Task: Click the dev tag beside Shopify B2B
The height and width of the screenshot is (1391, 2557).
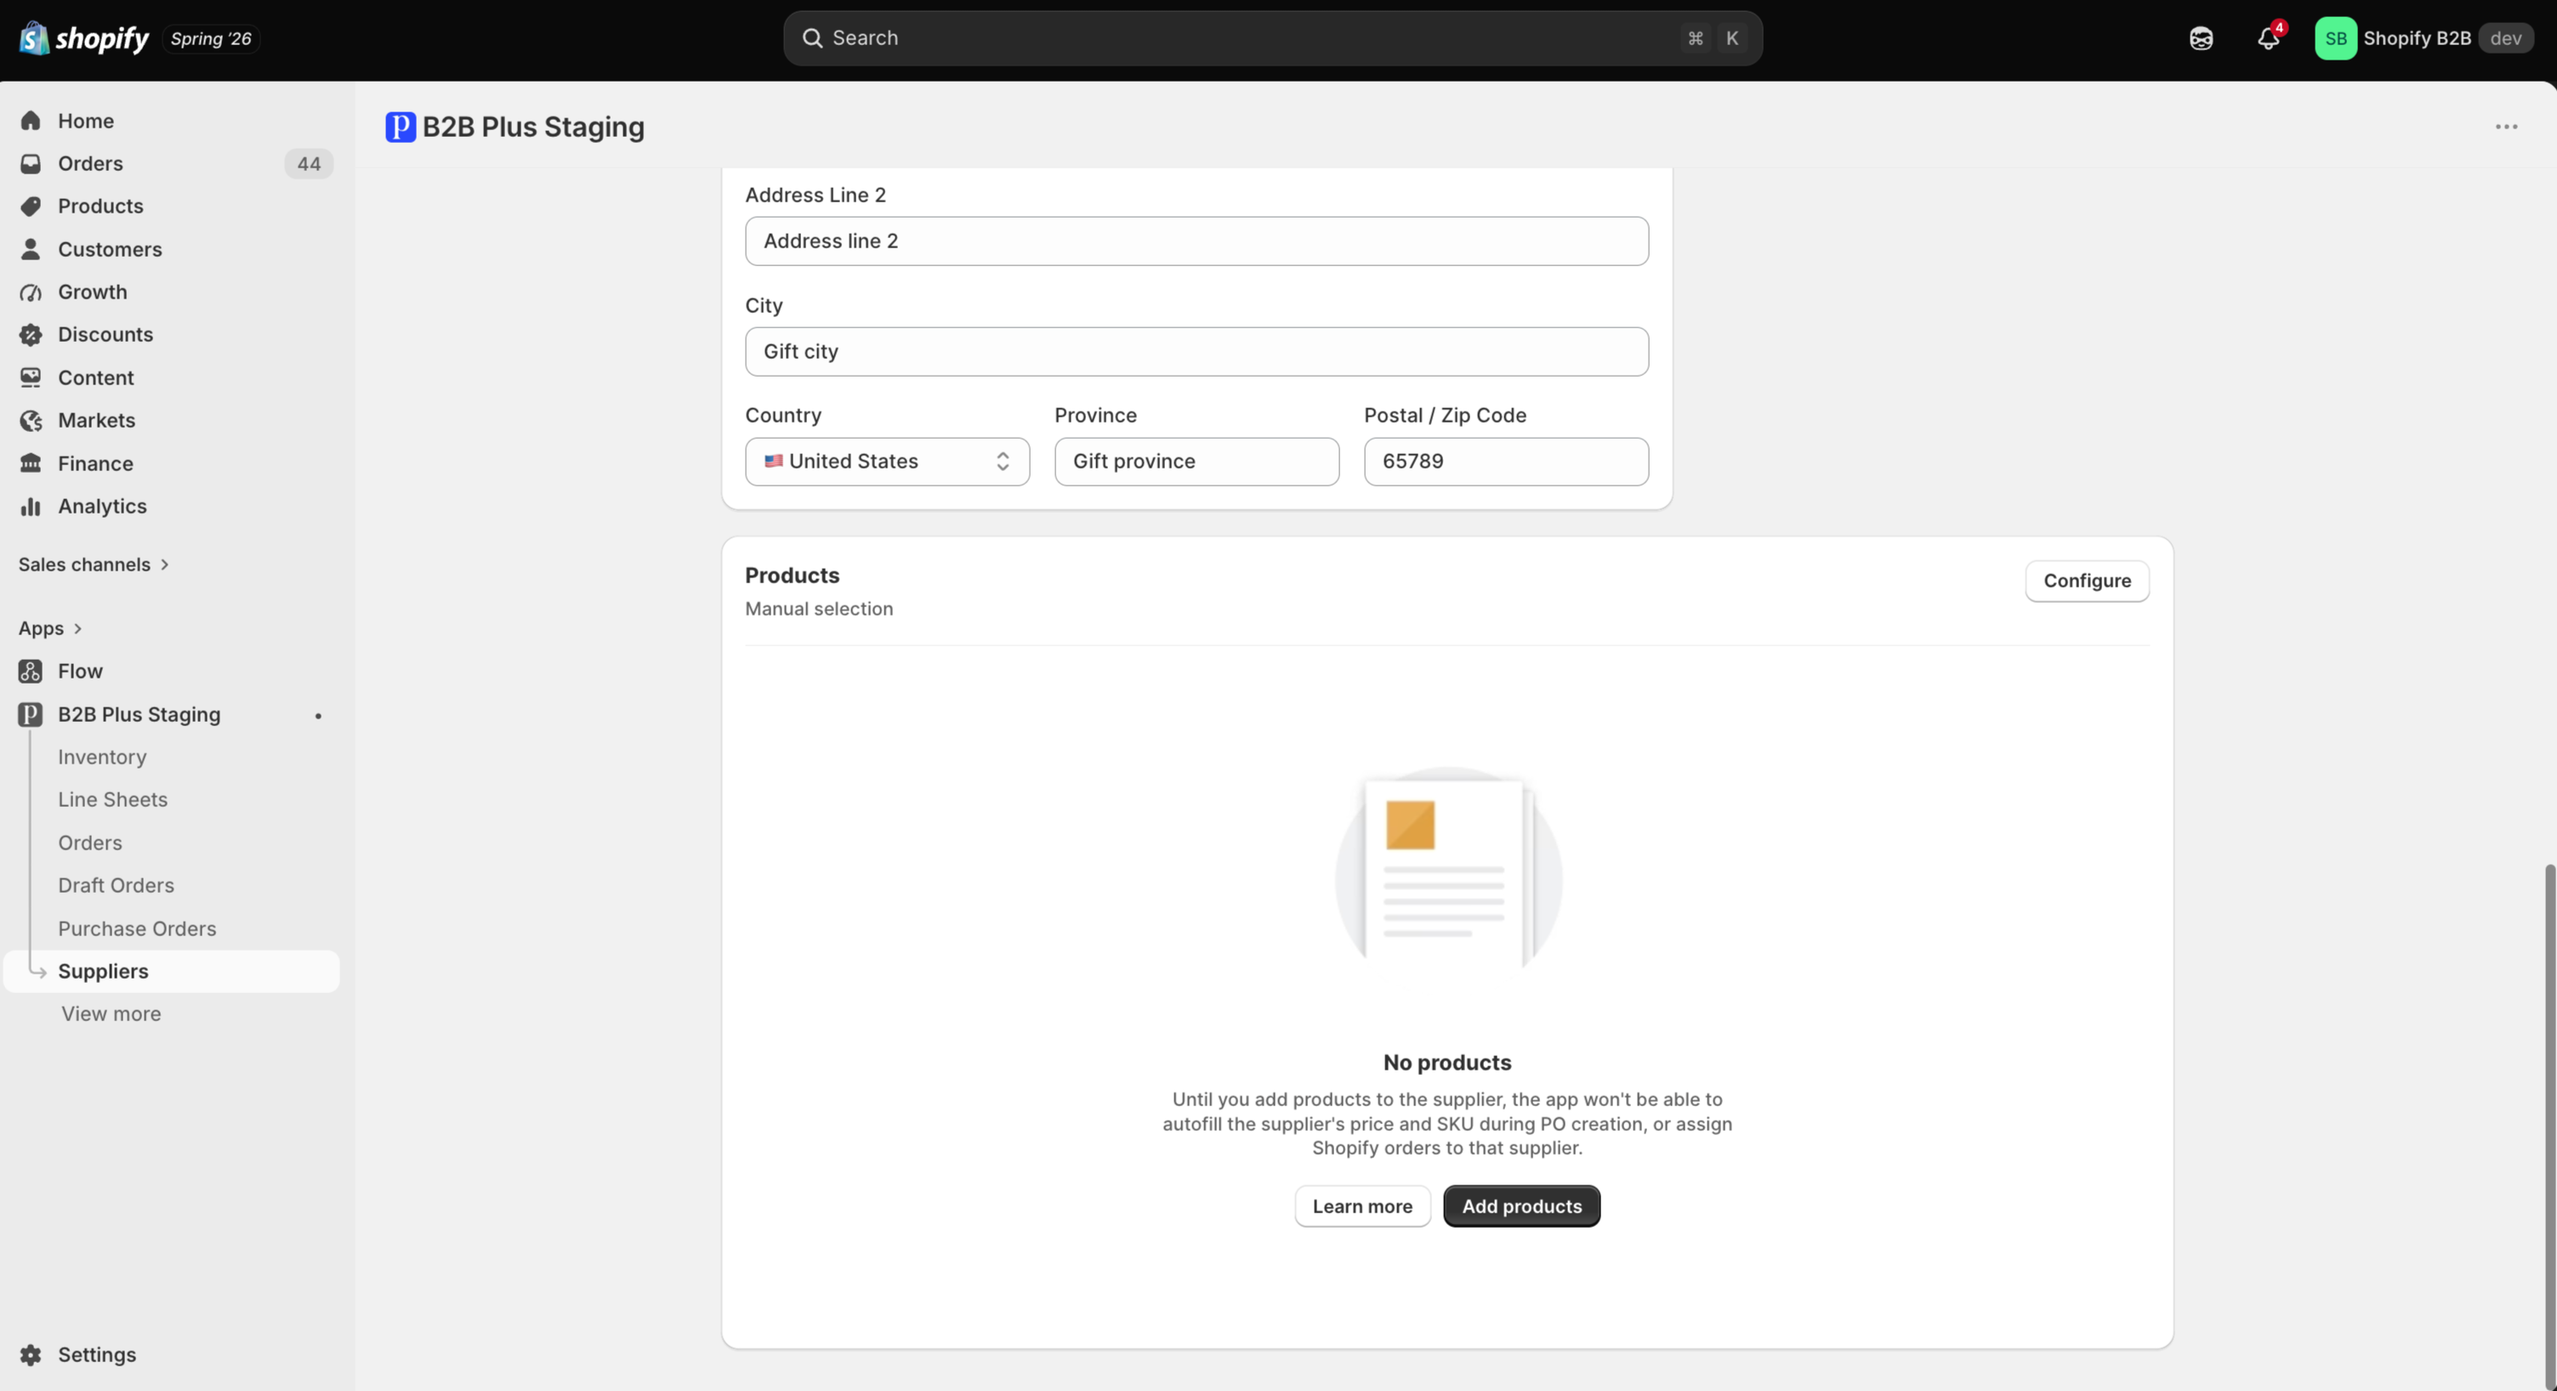Action: (2506, 39)
